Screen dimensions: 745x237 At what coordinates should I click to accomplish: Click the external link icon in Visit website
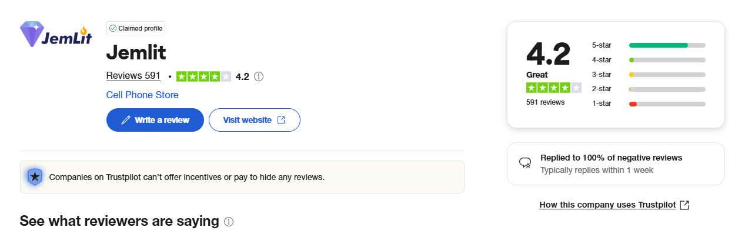point(281,120)
